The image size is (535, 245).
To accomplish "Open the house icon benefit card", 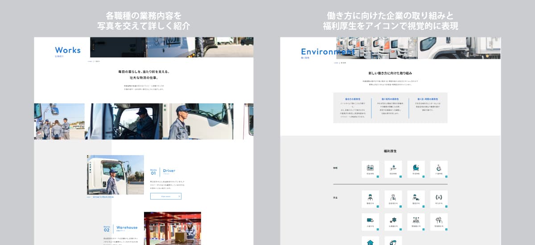I will click(x=370, y=241).
